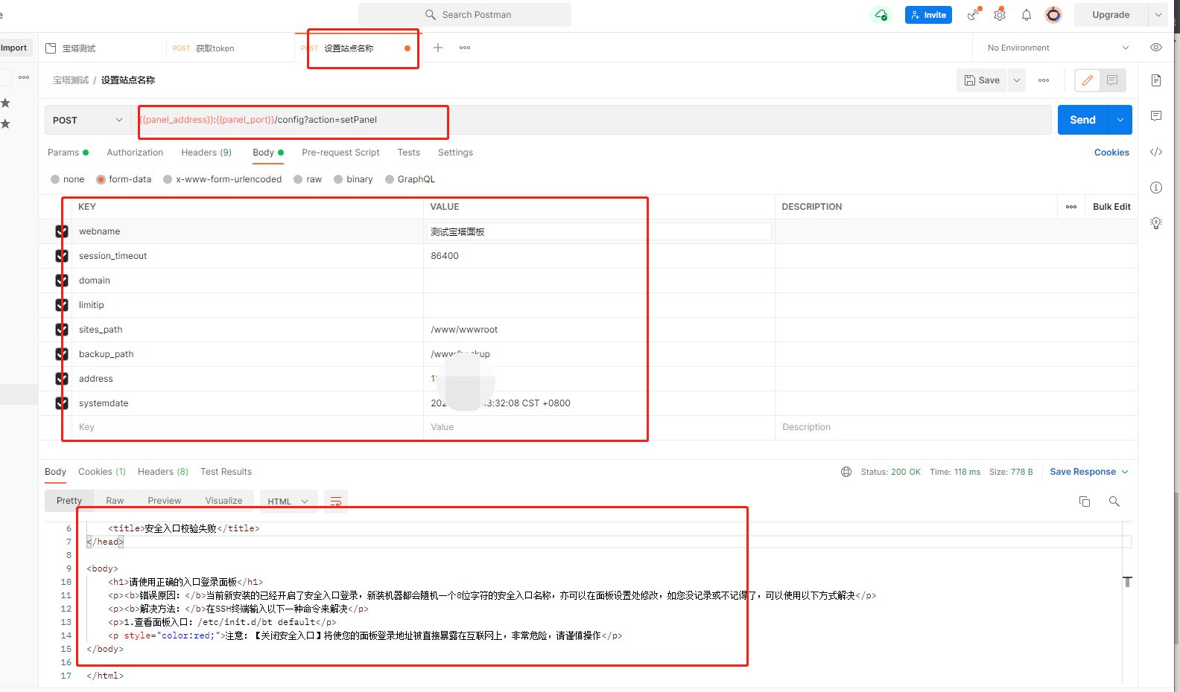This screenshot has height=692, width=1180.
Task: Click the Import button
Action: (x=13, y=48)
